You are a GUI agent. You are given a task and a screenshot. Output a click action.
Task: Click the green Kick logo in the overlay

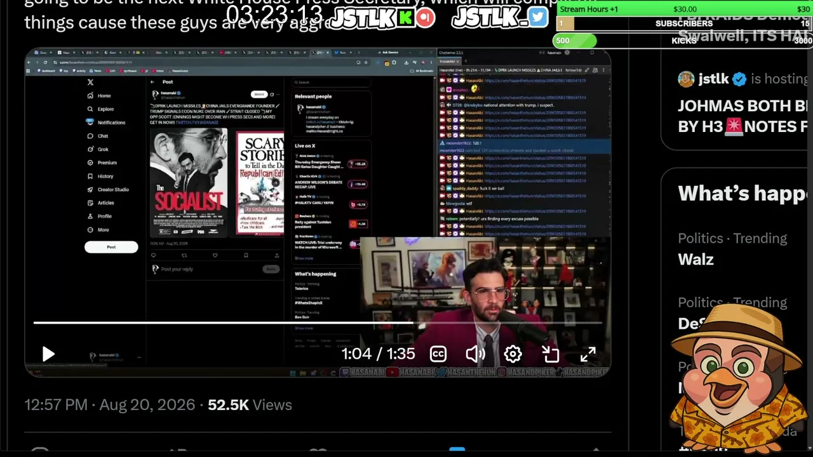[405, 17]
